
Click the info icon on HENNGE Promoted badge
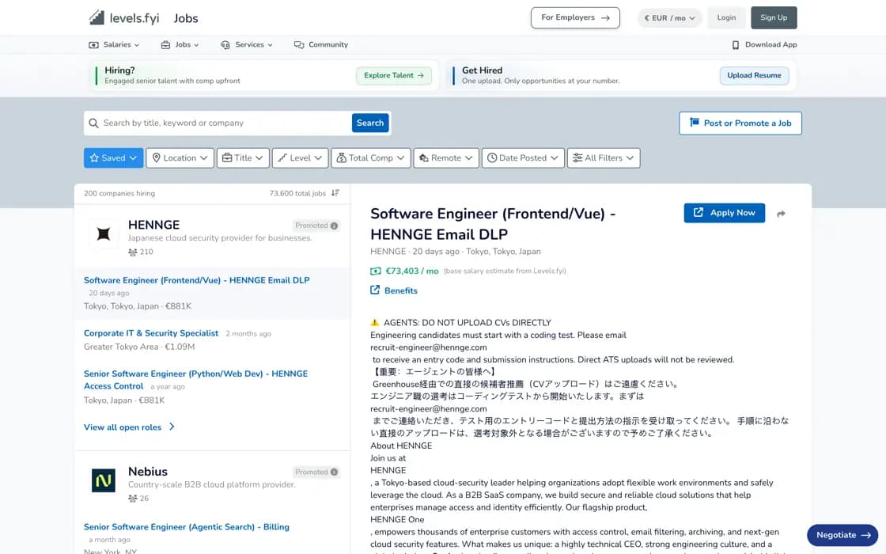[334, 226]
